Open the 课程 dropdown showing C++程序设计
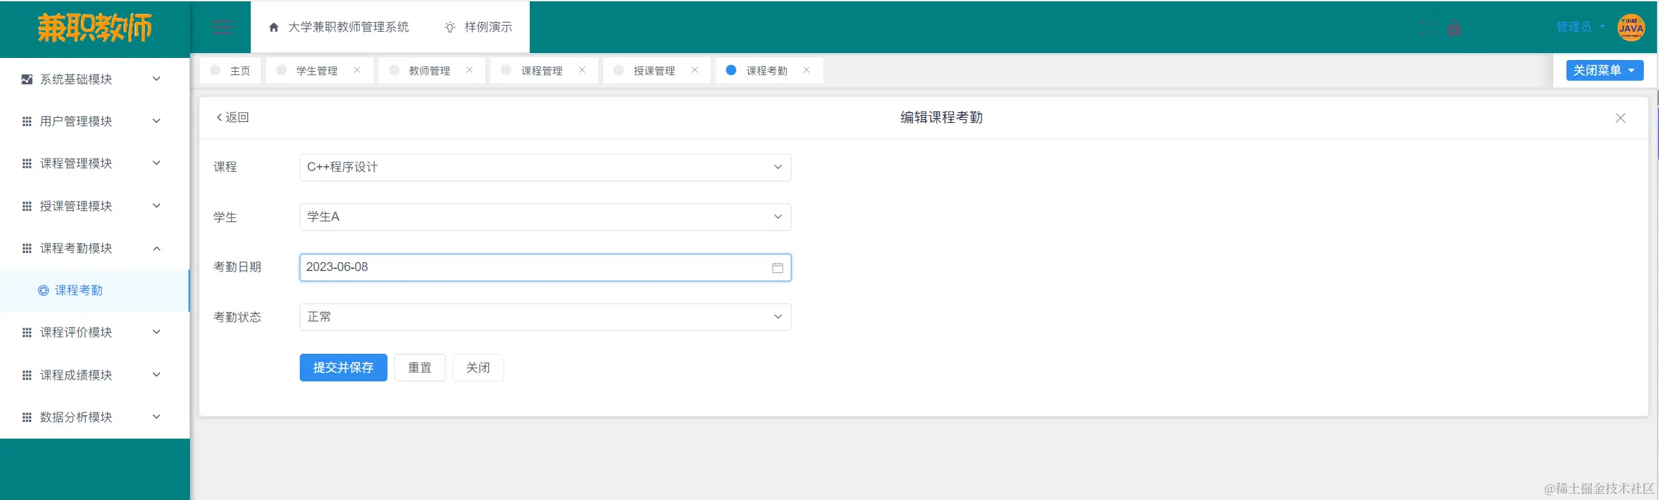The image size is (1659, 500). tap(545, 168)
